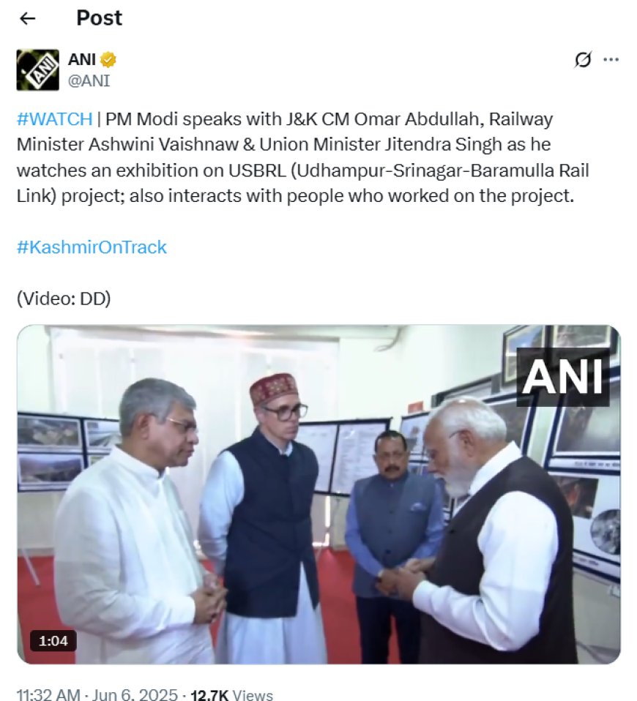
Task: Click the (Video: DD) credit text
Action: (64, 299)
